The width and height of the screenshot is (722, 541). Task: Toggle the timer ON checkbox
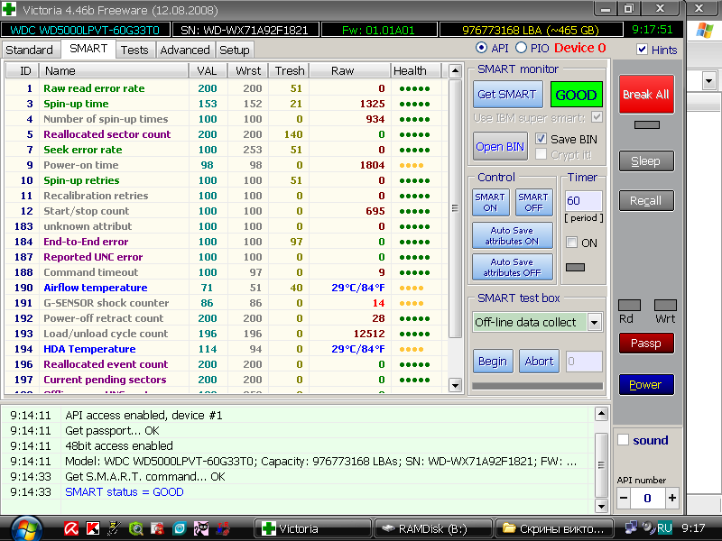point(571,243)
